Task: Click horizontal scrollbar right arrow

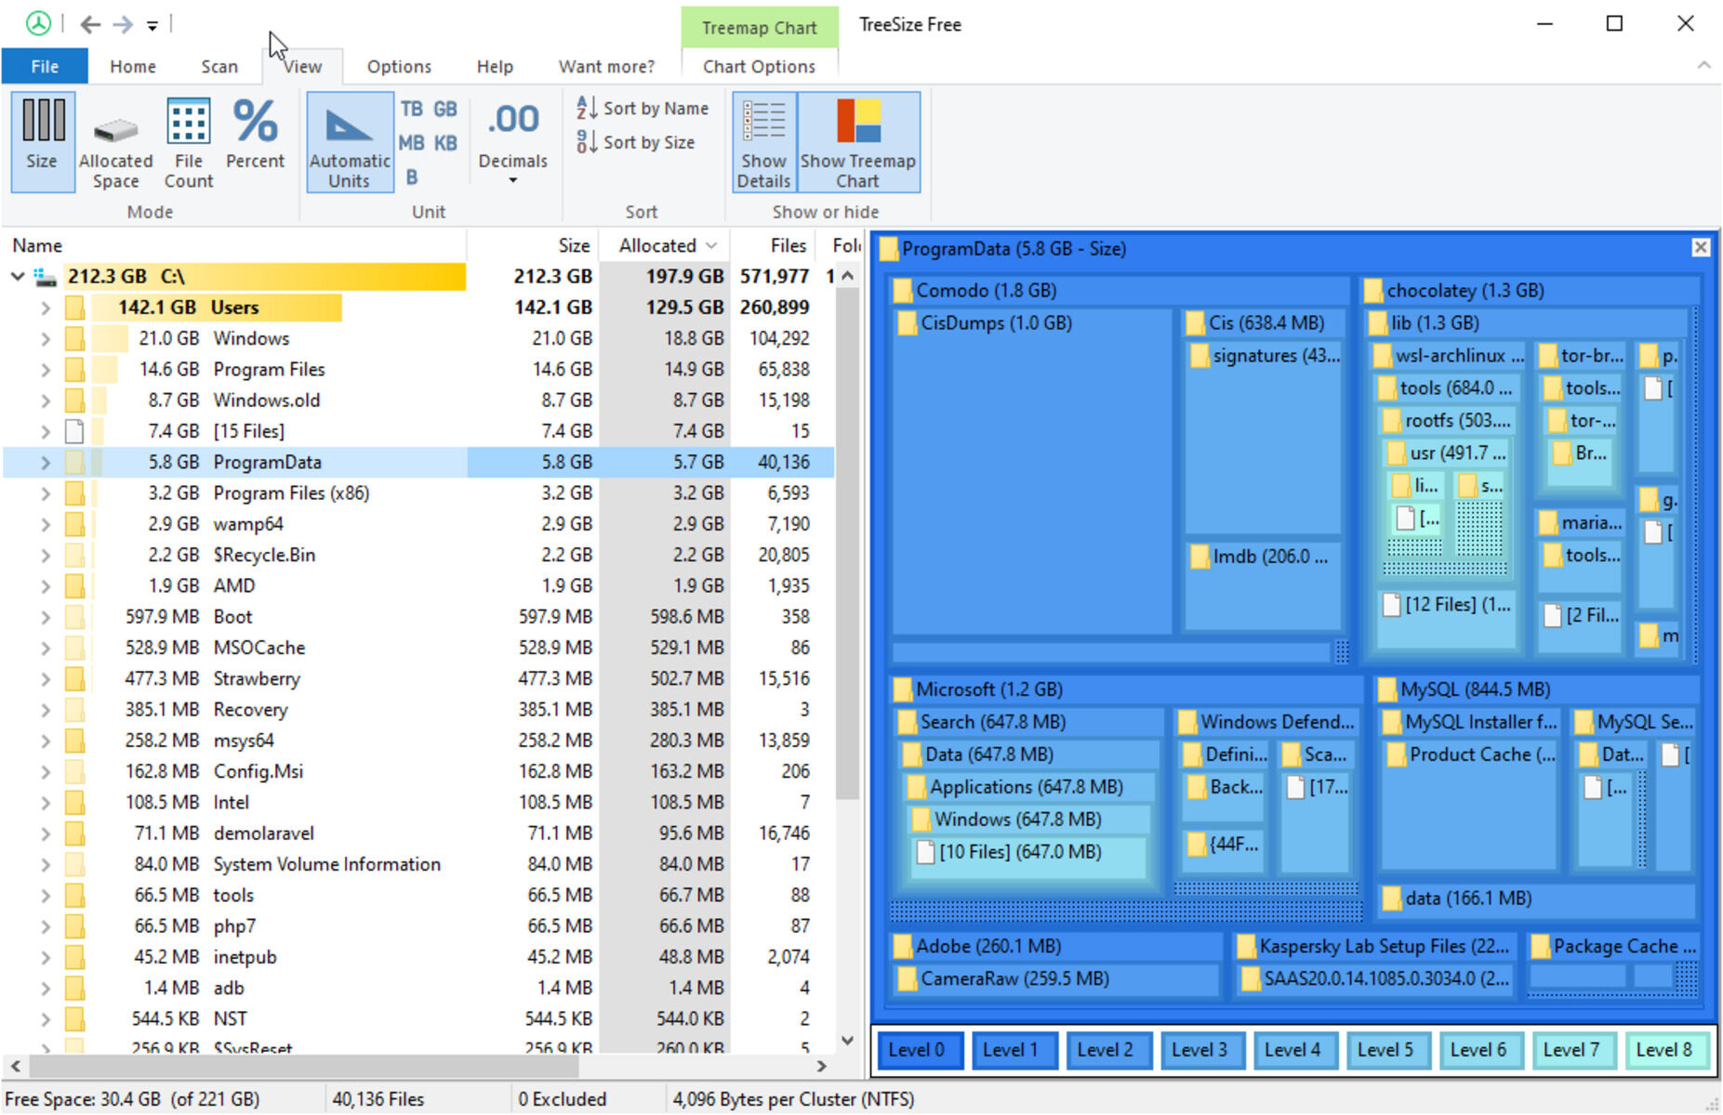Action: [821, 1066]
